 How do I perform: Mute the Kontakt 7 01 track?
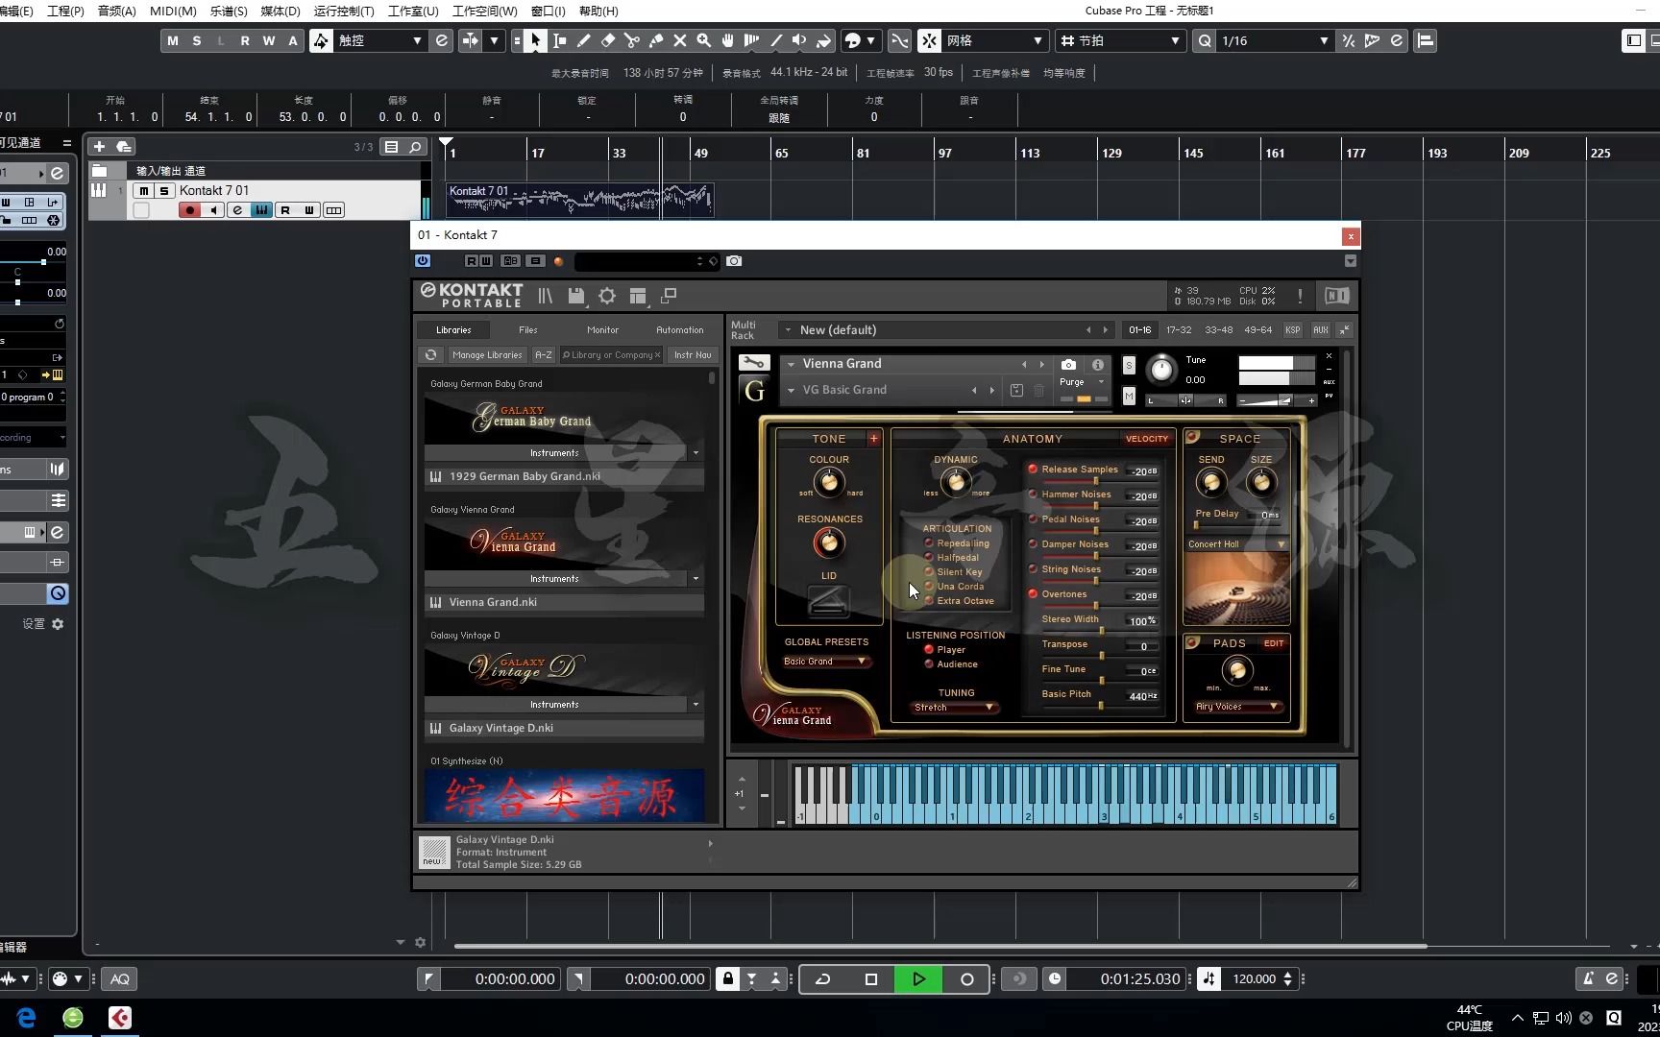pyautogui.click(x=143, y=191)
